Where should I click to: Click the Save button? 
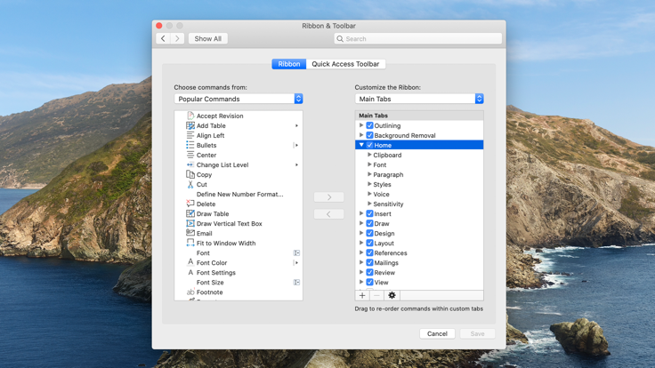(478, 334)
